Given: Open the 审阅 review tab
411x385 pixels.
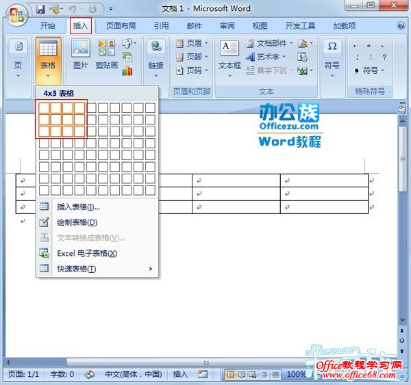Looking at the screenshot, I should [x=227, y=26].
